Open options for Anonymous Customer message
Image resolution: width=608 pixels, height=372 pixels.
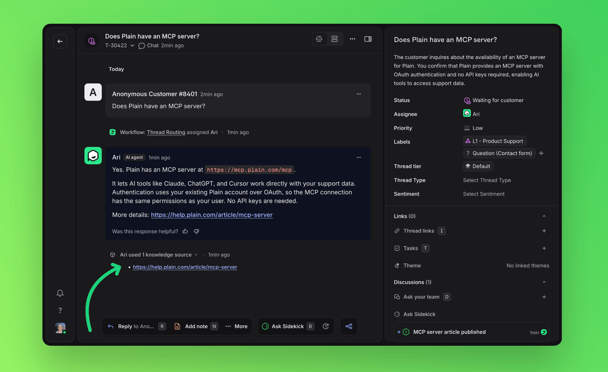tap(359, 94)
